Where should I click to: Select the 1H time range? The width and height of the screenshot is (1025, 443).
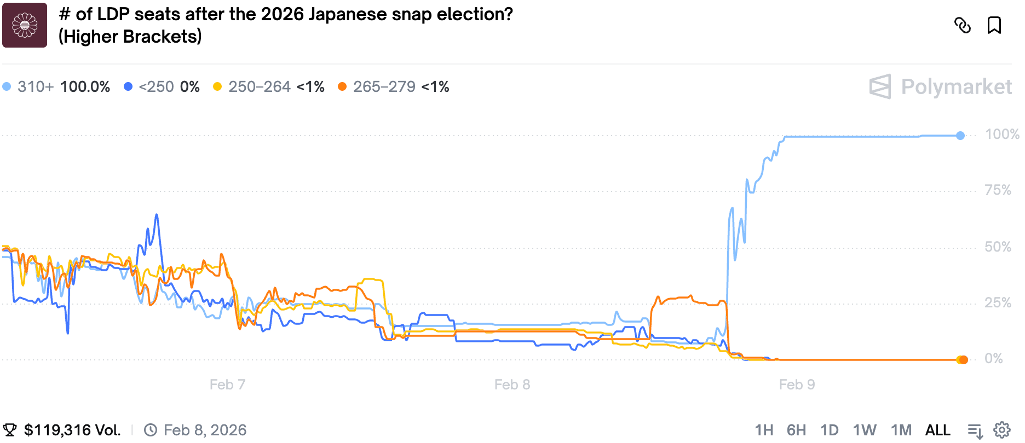pos(764,430)
